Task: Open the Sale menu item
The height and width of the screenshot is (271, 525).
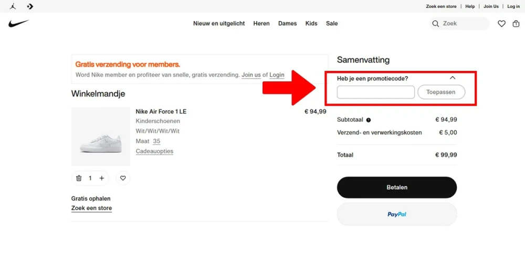Action: click(x=332, y=24)
